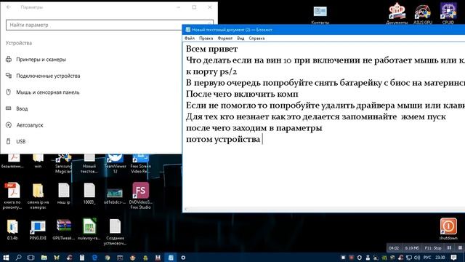Screen dimensions: 465x262
Task: Open File Explorer from the taskbar
Action: click(44, 257)
